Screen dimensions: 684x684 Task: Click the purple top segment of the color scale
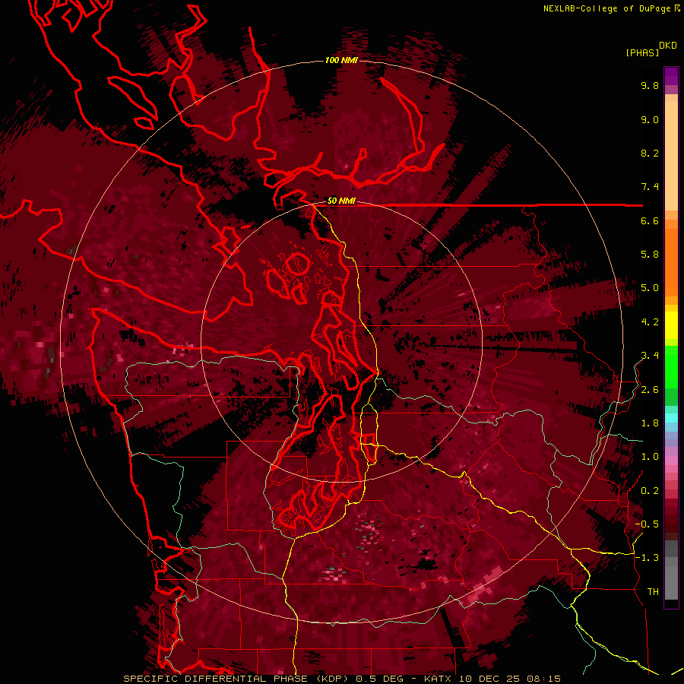[x=671, y=76]
